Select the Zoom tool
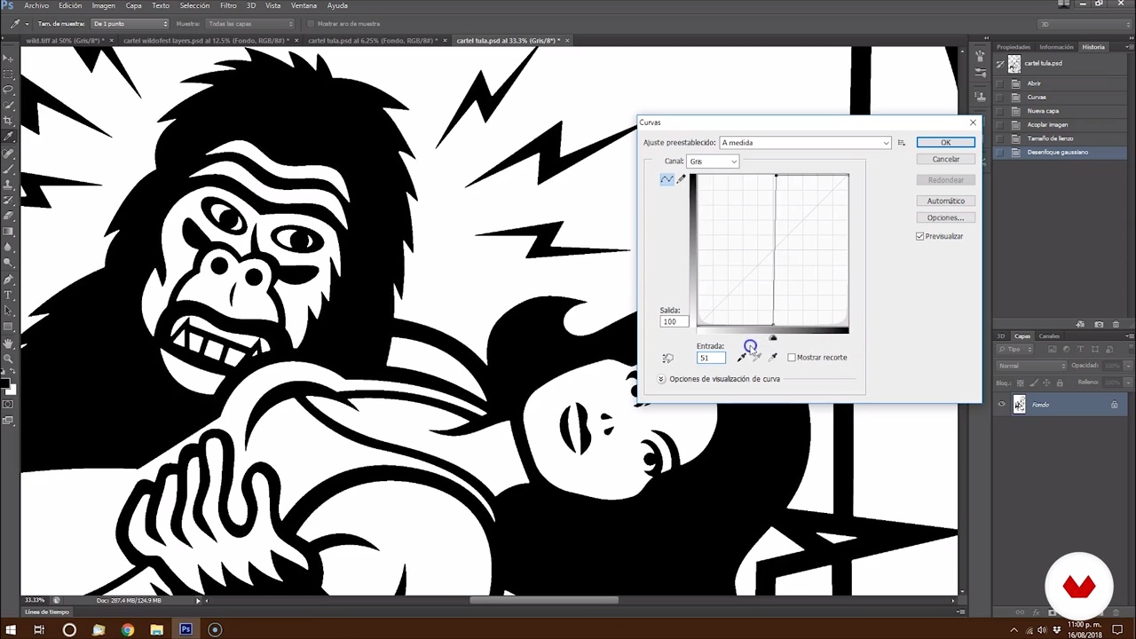Screen dimensions: 1136x639 8,359
